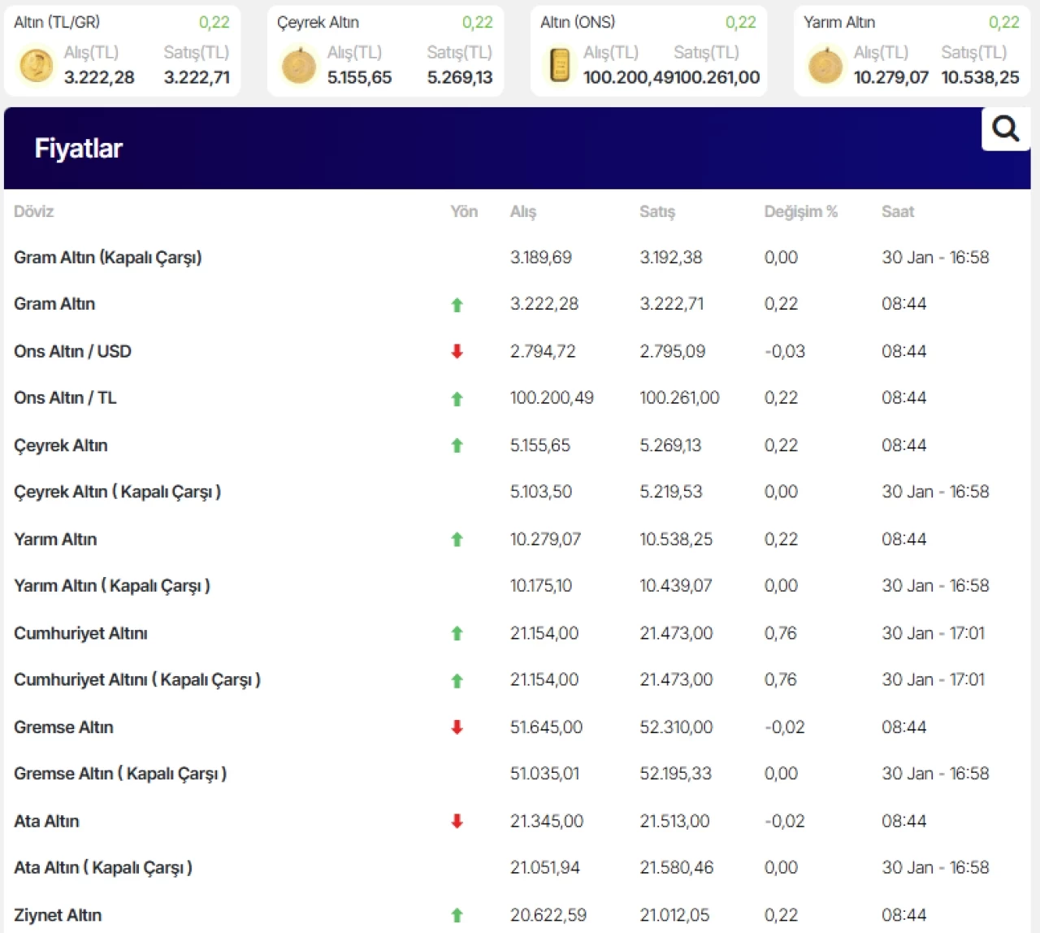Click the search magnifier icon
This screenshot has height=933, width=1040.
click(x=1006, y=128)
